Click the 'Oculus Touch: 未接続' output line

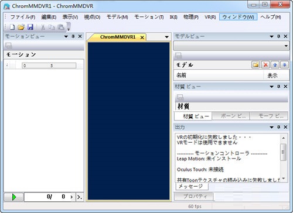tap(200, 170)
